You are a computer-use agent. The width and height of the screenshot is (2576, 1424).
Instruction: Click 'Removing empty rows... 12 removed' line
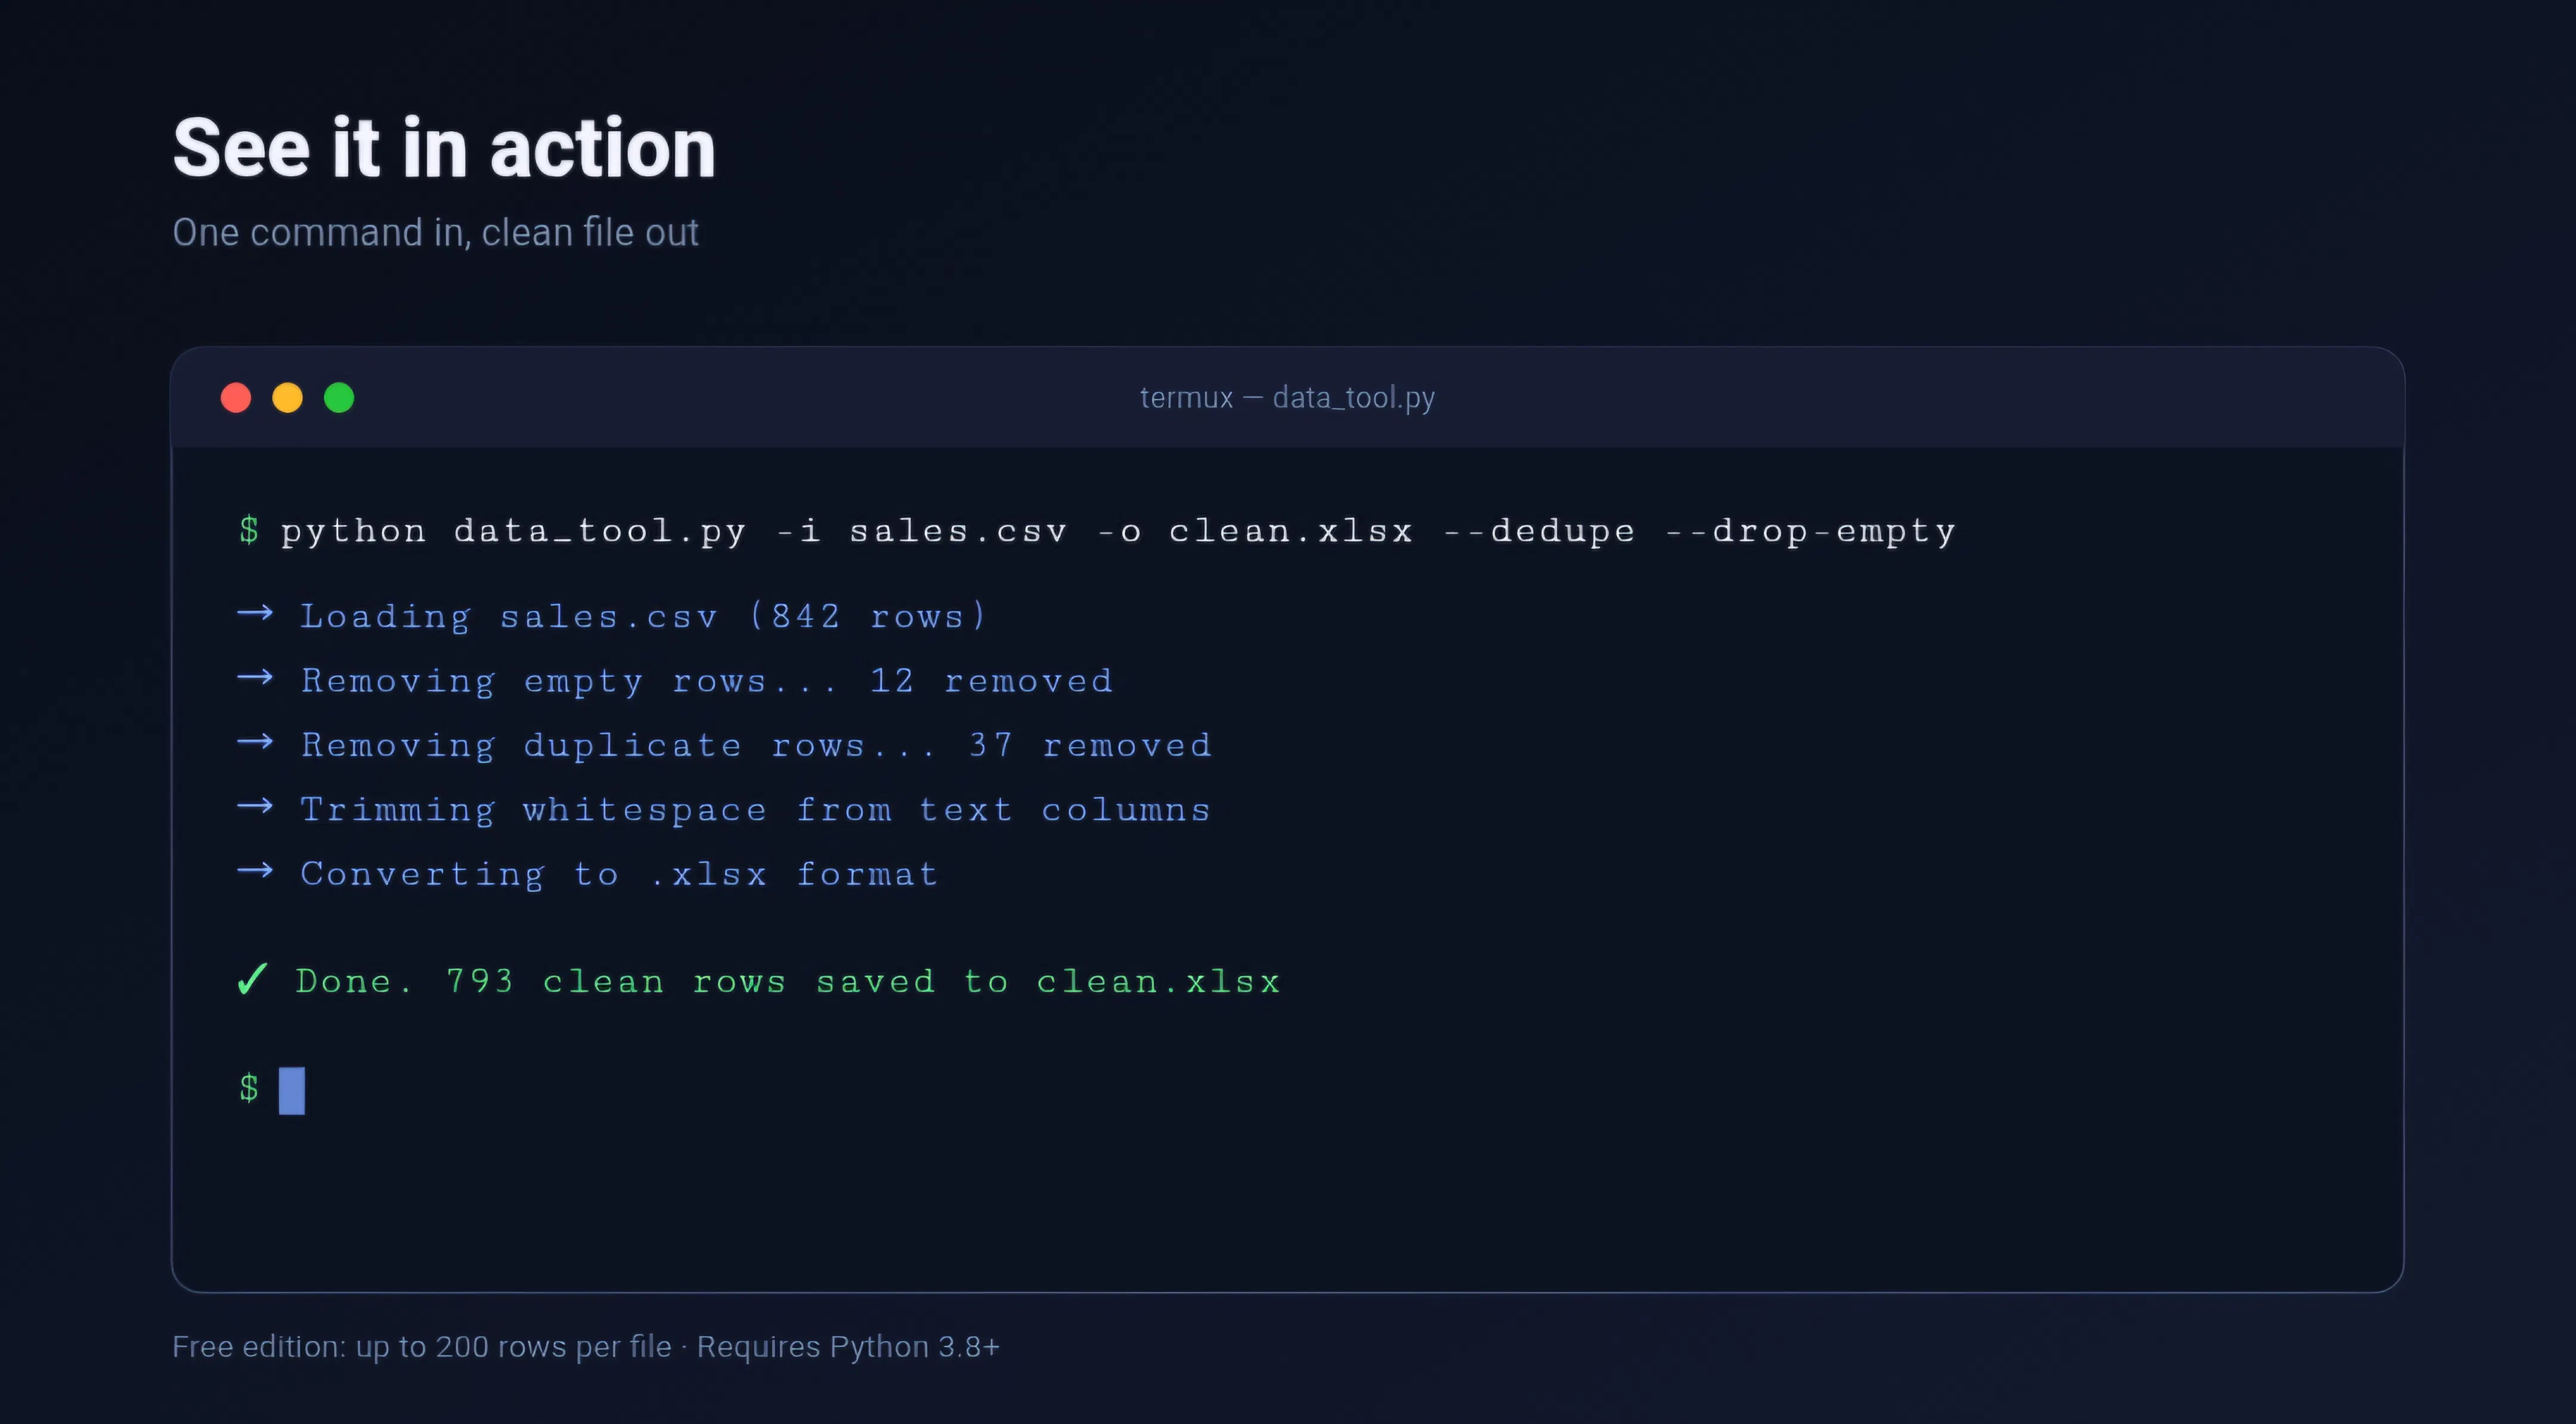pyautogui.click(x=707, y=681)
